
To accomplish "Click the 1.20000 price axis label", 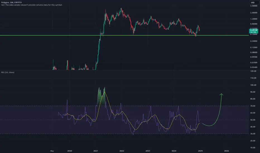I will tap(254, 19).
